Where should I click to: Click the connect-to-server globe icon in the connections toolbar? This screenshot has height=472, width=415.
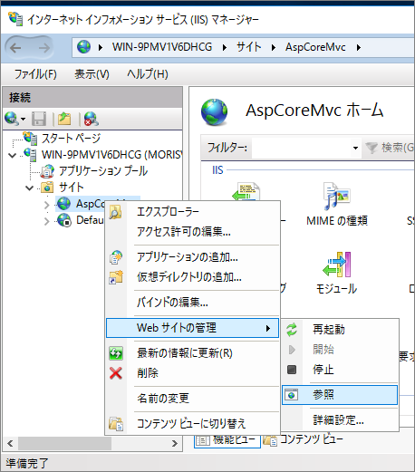click(12, 119)
